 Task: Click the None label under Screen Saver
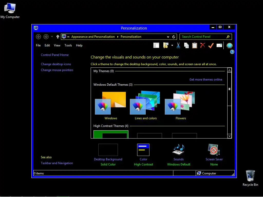pos(214,164)
